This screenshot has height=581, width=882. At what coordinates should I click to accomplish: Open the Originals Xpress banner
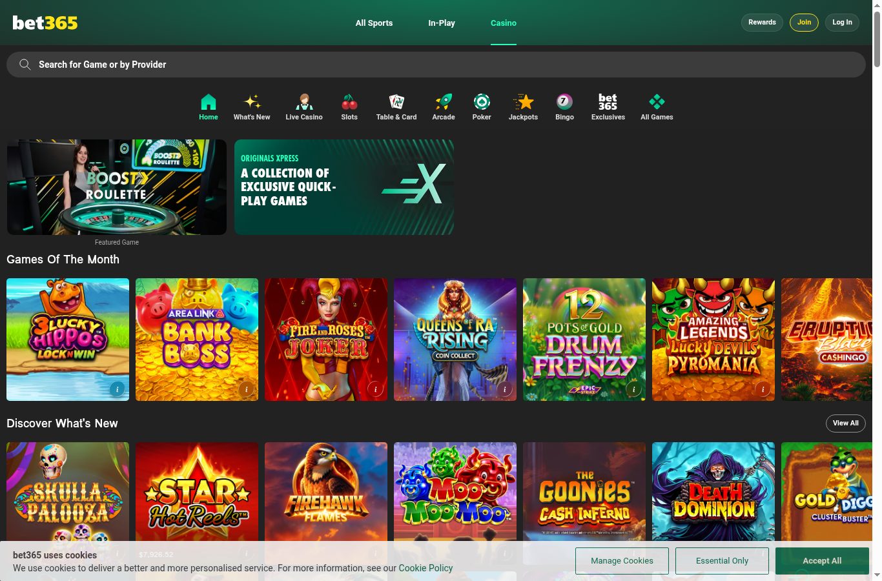click(x=344, y=187)
